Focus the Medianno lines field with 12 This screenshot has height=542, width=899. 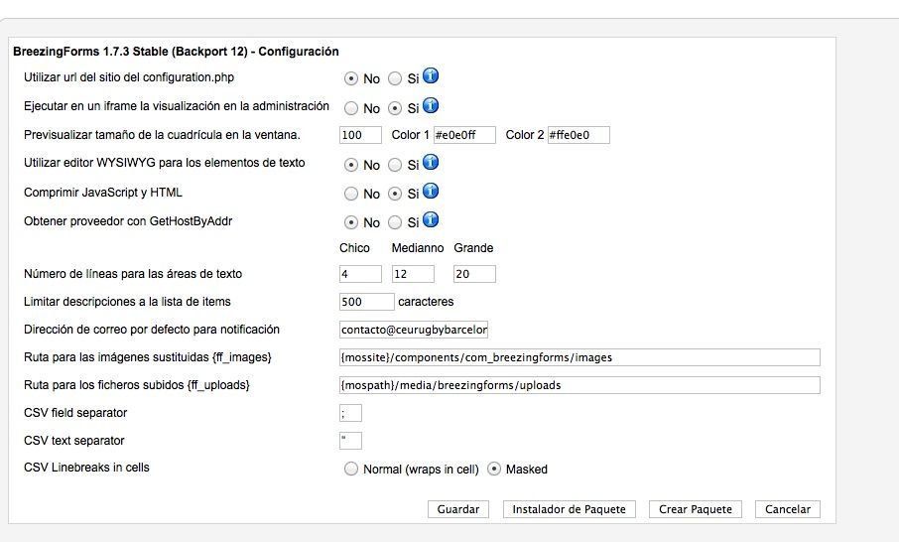413,274
